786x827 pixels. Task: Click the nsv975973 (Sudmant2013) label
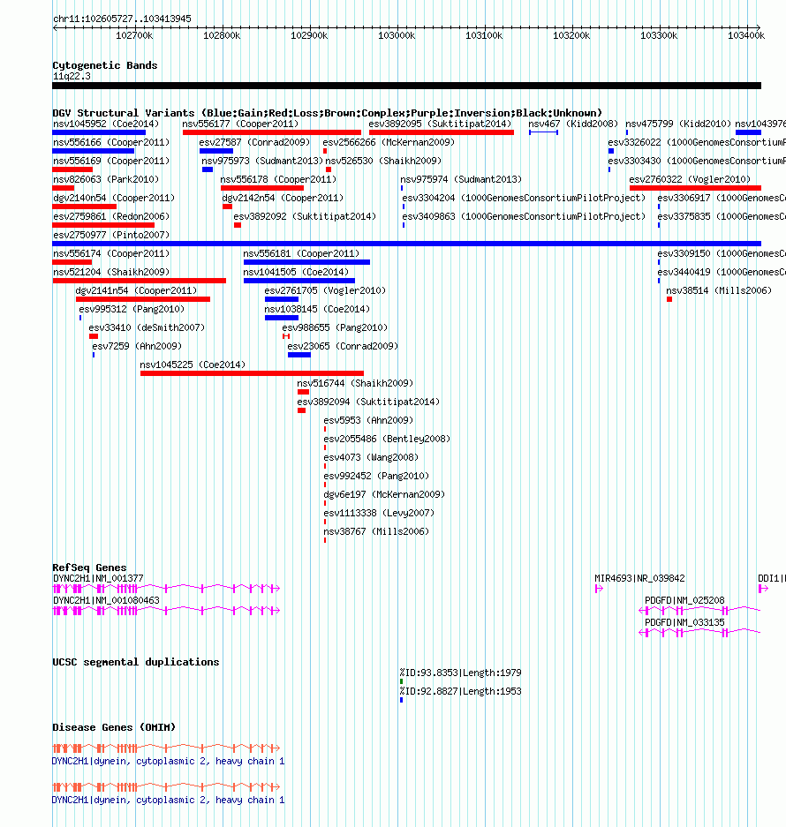click(261, 161)
